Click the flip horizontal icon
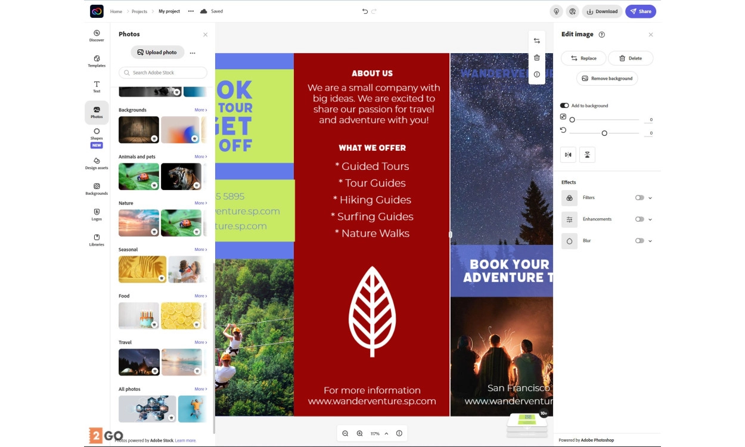This screenshot has width=745, height=447. tap(568, 155)
